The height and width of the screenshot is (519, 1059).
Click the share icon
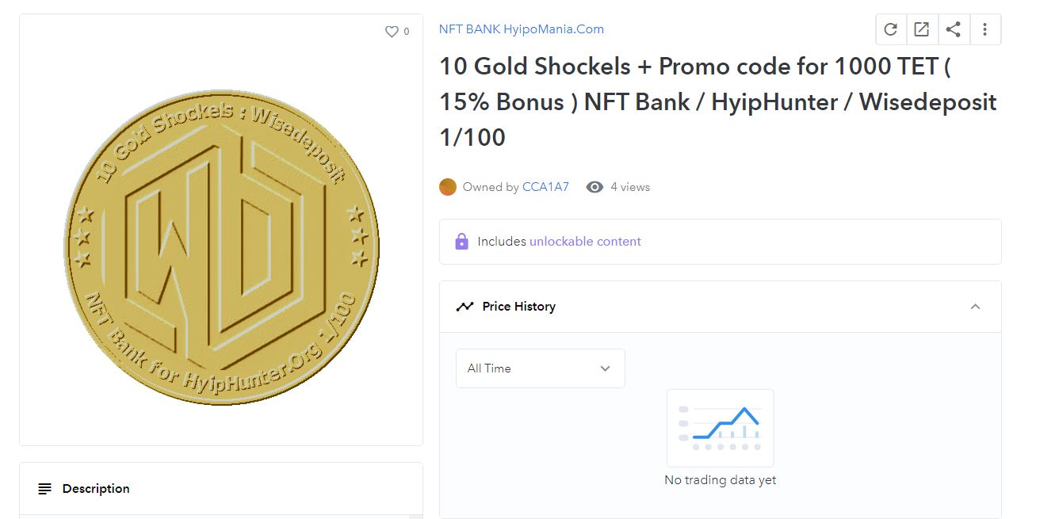click(x=954, y=29)
